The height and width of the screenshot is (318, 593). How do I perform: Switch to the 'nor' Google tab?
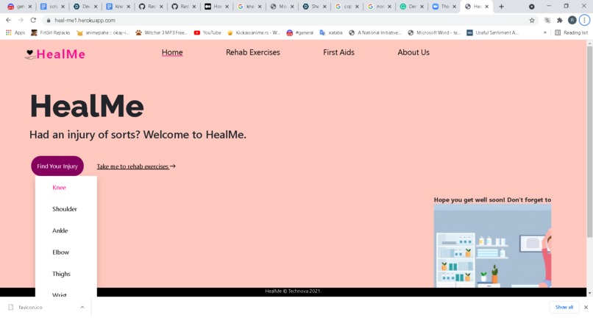pos(380,7)
